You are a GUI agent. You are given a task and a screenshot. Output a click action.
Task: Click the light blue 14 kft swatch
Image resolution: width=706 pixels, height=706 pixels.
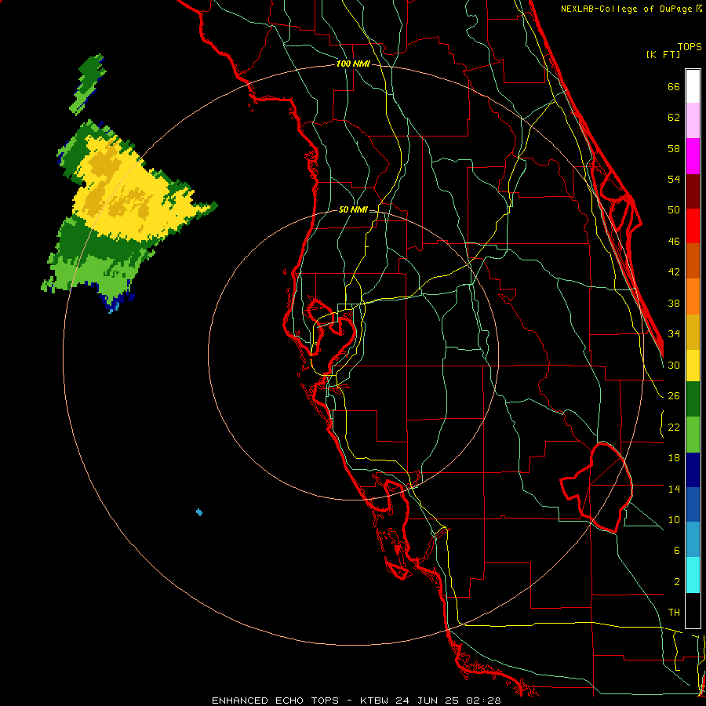[693, 540]
